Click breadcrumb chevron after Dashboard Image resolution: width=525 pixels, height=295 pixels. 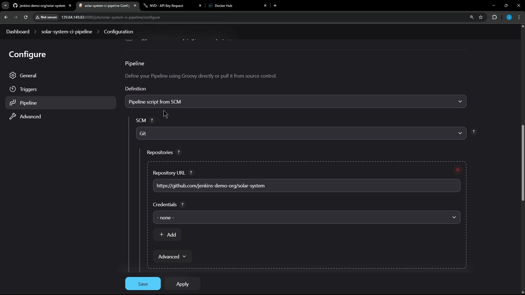35,32
